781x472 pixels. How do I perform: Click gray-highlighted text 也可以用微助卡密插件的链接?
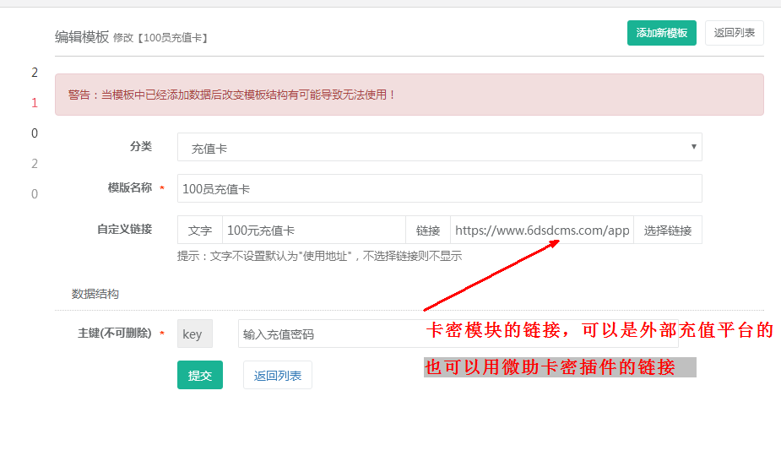click(x=550, y=367)
